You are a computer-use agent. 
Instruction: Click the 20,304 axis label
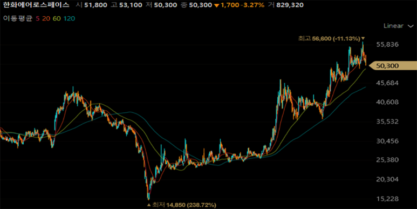pos(387,179)
